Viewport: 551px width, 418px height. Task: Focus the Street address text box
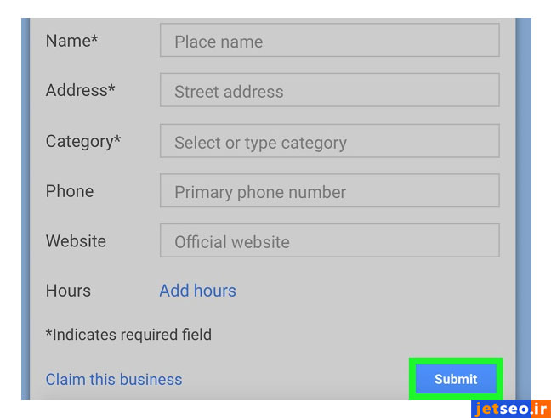point(329,91)
